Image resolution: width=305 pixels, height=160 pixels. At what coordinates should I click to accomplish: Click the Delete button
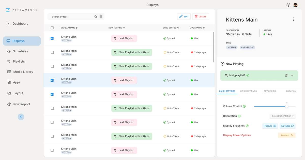201,17
